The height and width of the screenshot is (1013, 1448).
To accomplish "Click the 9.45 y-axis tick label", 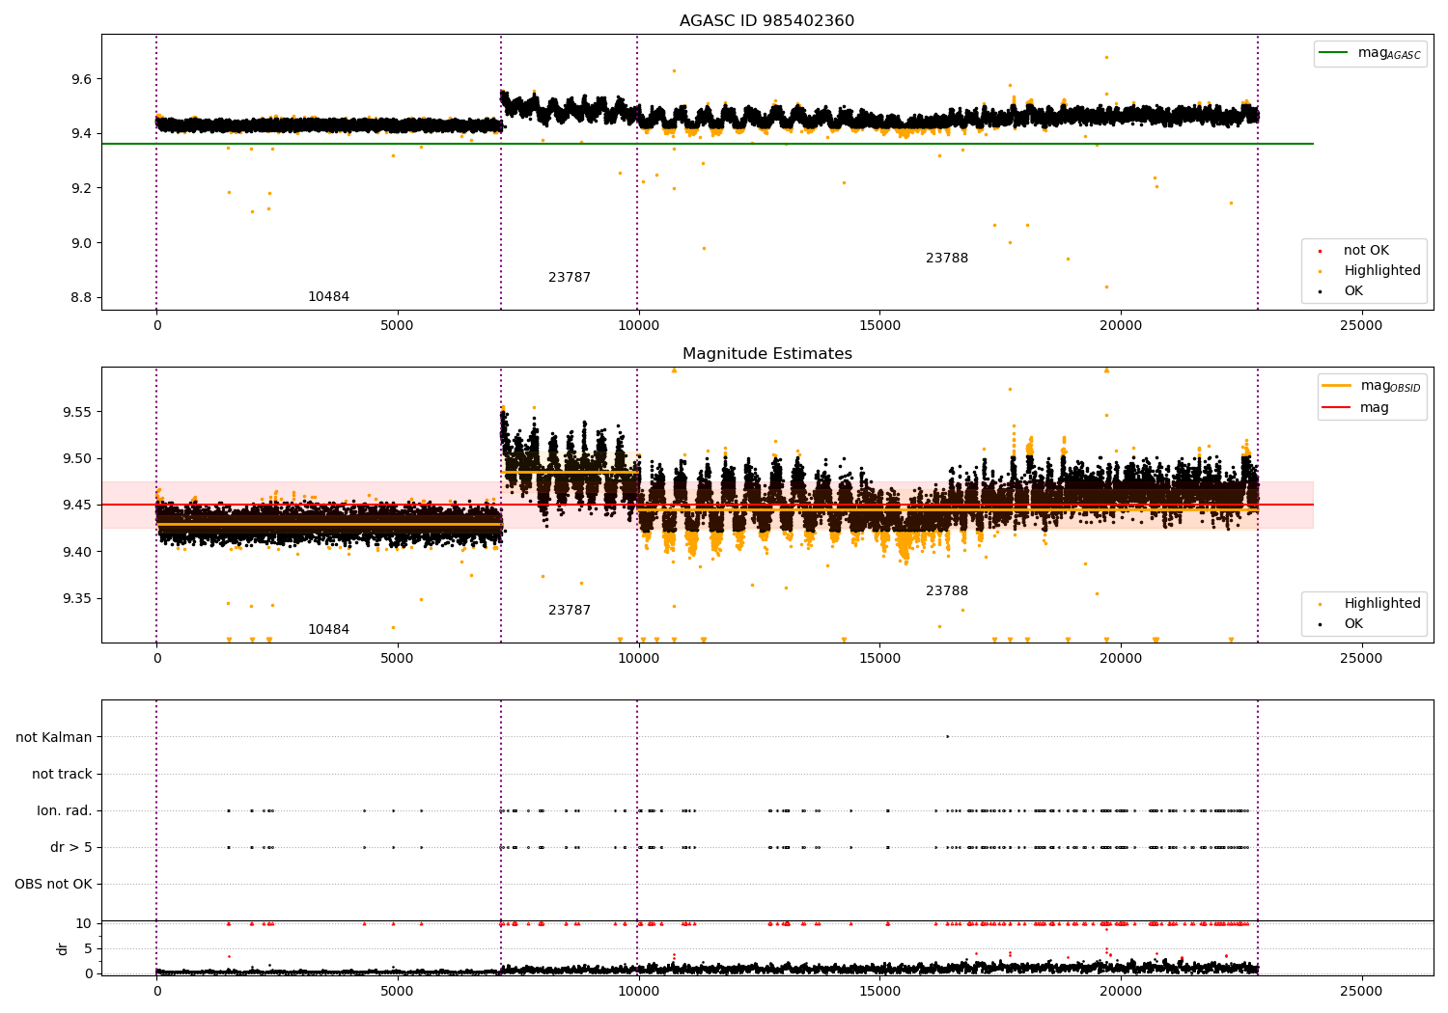I will click(x=77, y=506).
